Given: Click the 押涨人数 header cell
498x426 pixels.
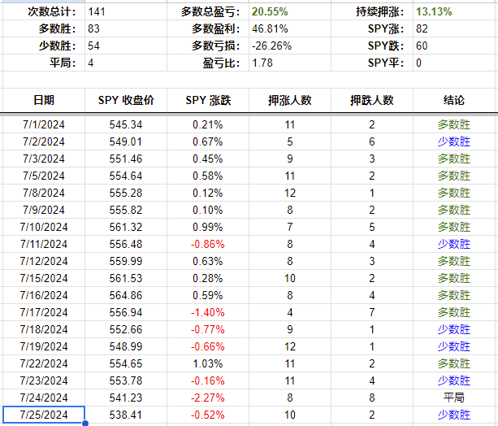Looking at the screenshot, I should tap(290, 100).
